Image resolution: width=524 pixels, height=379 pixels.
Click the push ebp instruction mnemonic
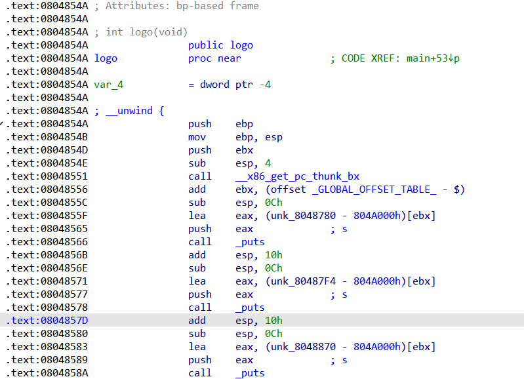point(199,124)
